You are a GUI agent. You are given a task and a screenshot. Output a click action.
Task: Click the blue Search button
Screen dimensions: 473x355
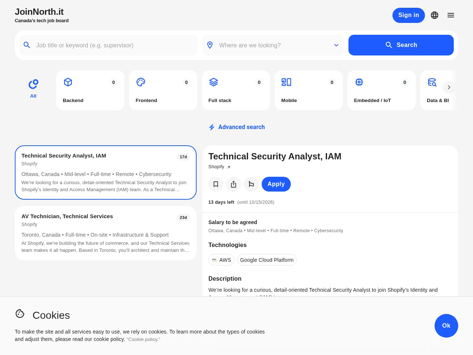click(401, 45)
